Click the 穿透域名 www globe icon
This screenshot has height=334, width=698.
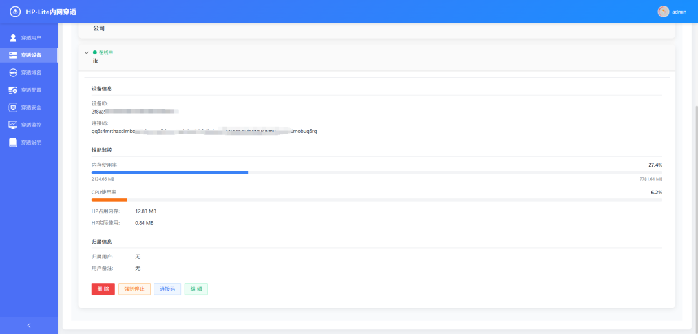coord(13,73)
